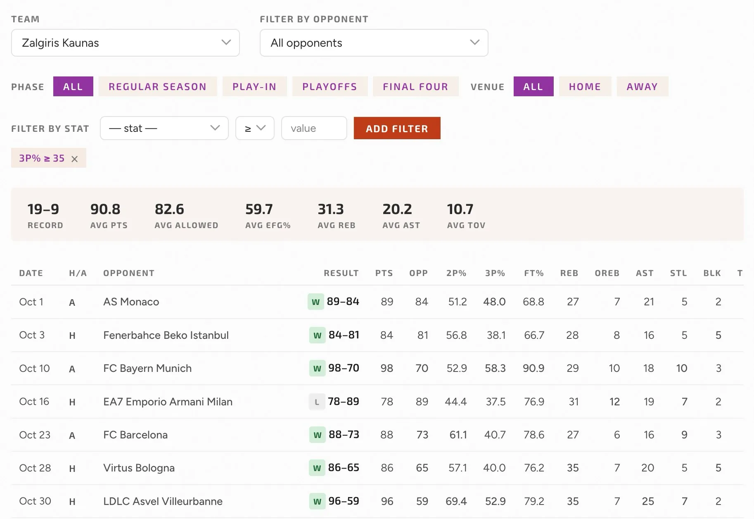Sort by the 2P% column header
This screenshot has width=754, height=519.
(456, 273)
